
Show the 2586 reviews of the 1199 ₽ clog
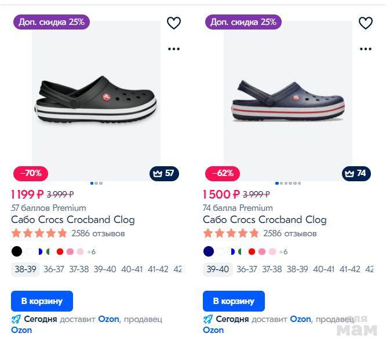(x=98, y=234)
